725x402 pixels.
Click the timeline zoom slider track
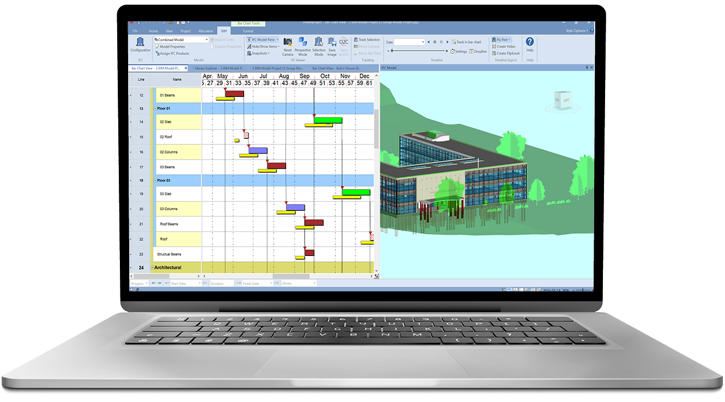point(417,51)
